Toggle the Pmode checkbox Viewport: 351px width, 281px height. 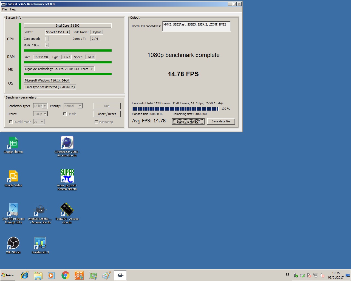[65, 114]
